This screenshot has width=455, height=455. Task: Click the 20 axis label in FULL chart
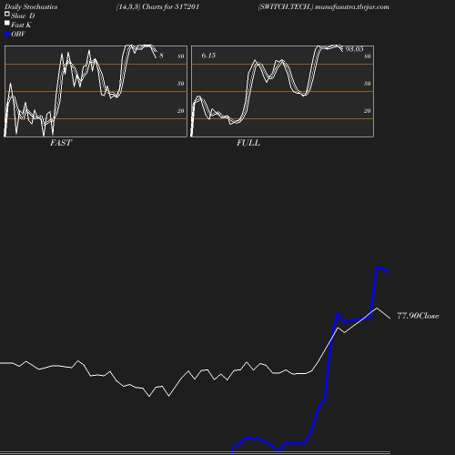(x=368, y=111)
